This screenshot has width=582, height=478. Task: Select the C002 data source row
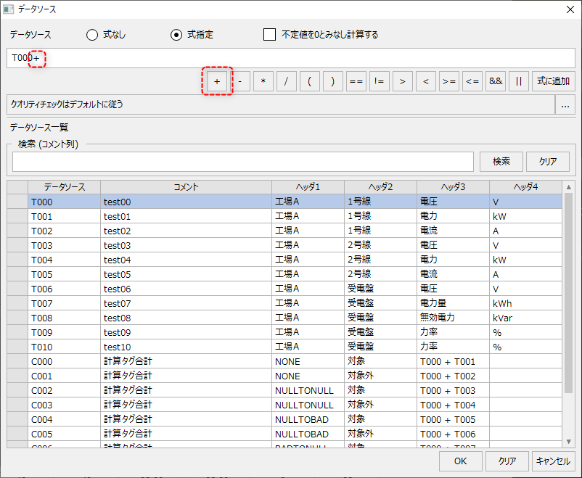(x=42, y=390)
